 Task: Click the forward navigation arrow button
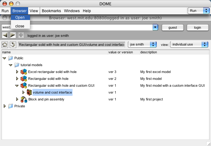[x=13, y=35]
